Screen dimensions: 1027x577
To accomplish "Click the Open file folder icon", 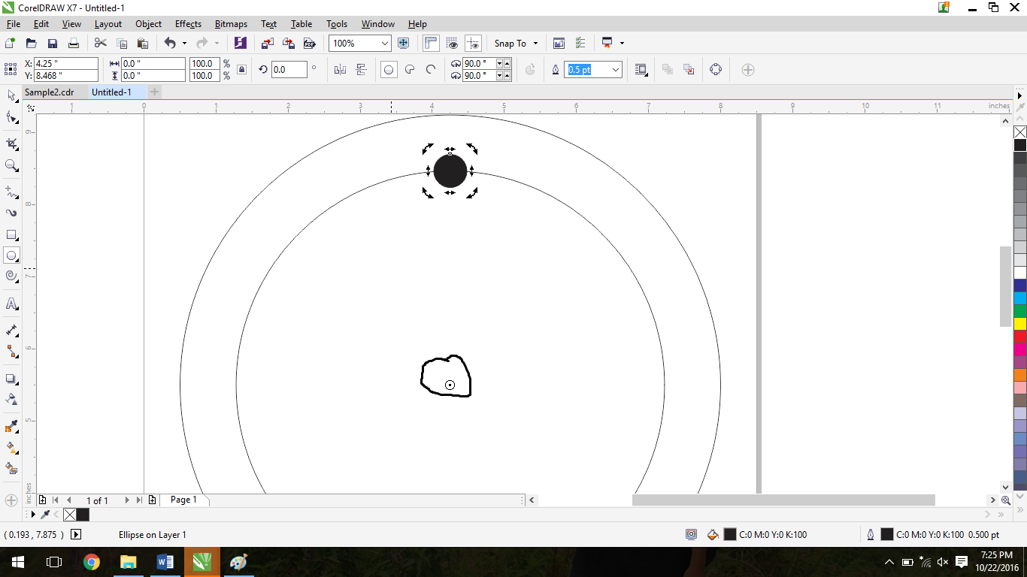I will [32, 44].
